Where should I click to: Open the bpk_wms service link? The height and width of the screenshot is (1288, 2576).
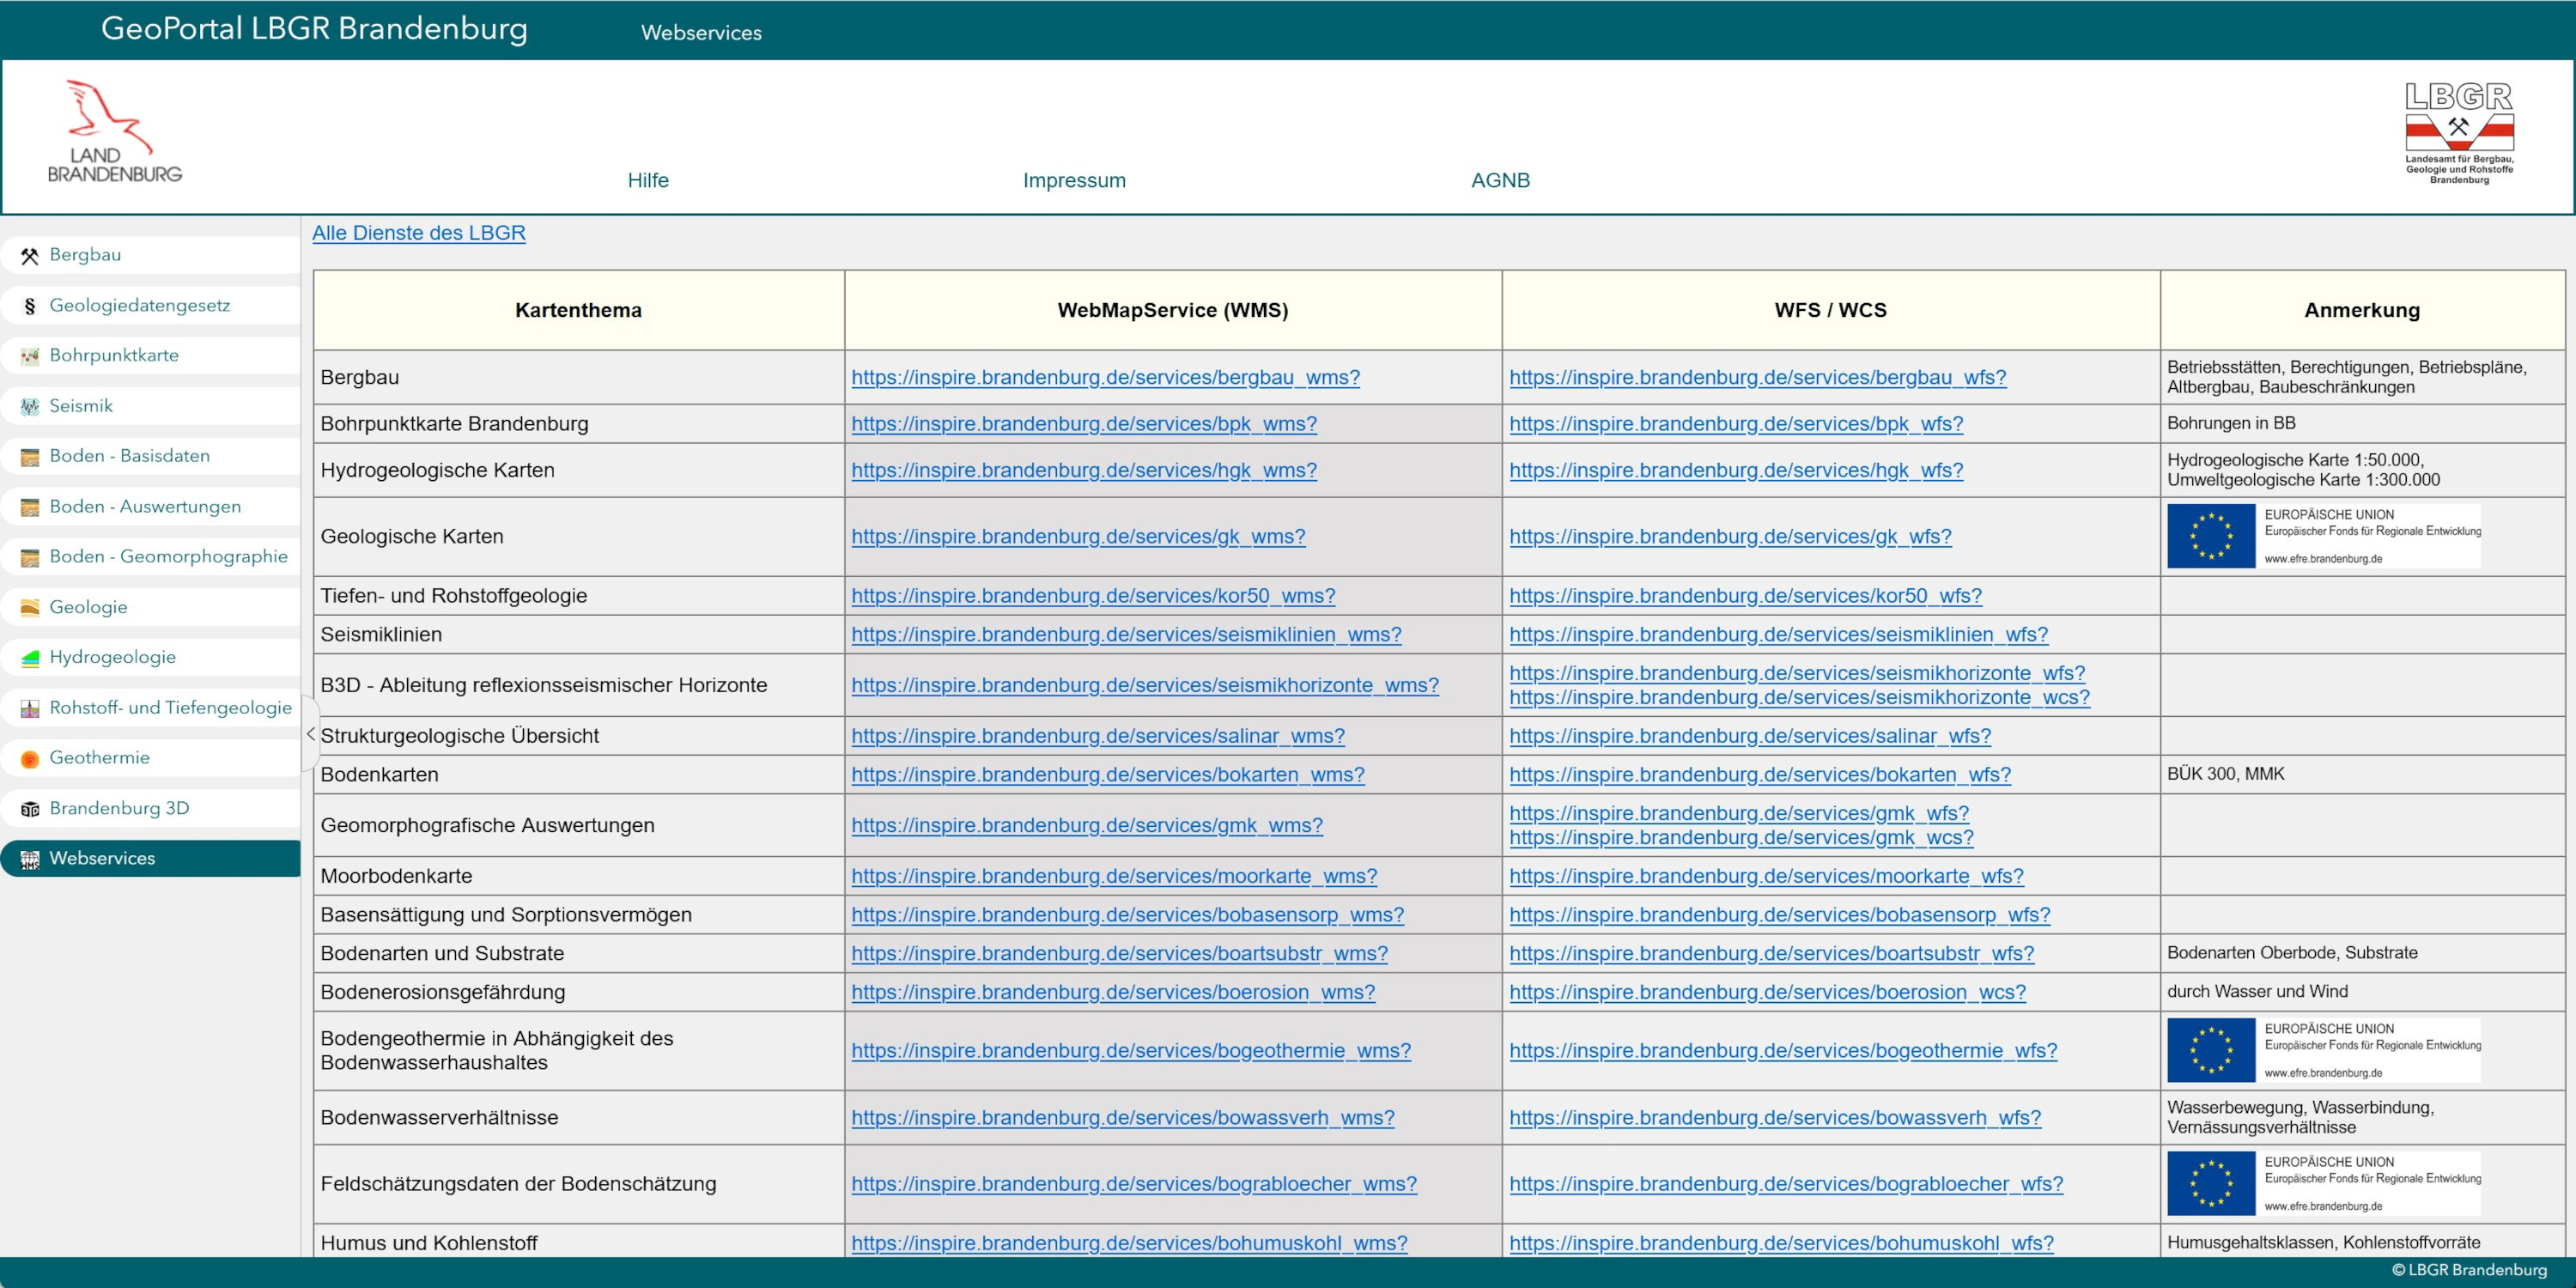pyautogui.click(x=1084, y=423)
